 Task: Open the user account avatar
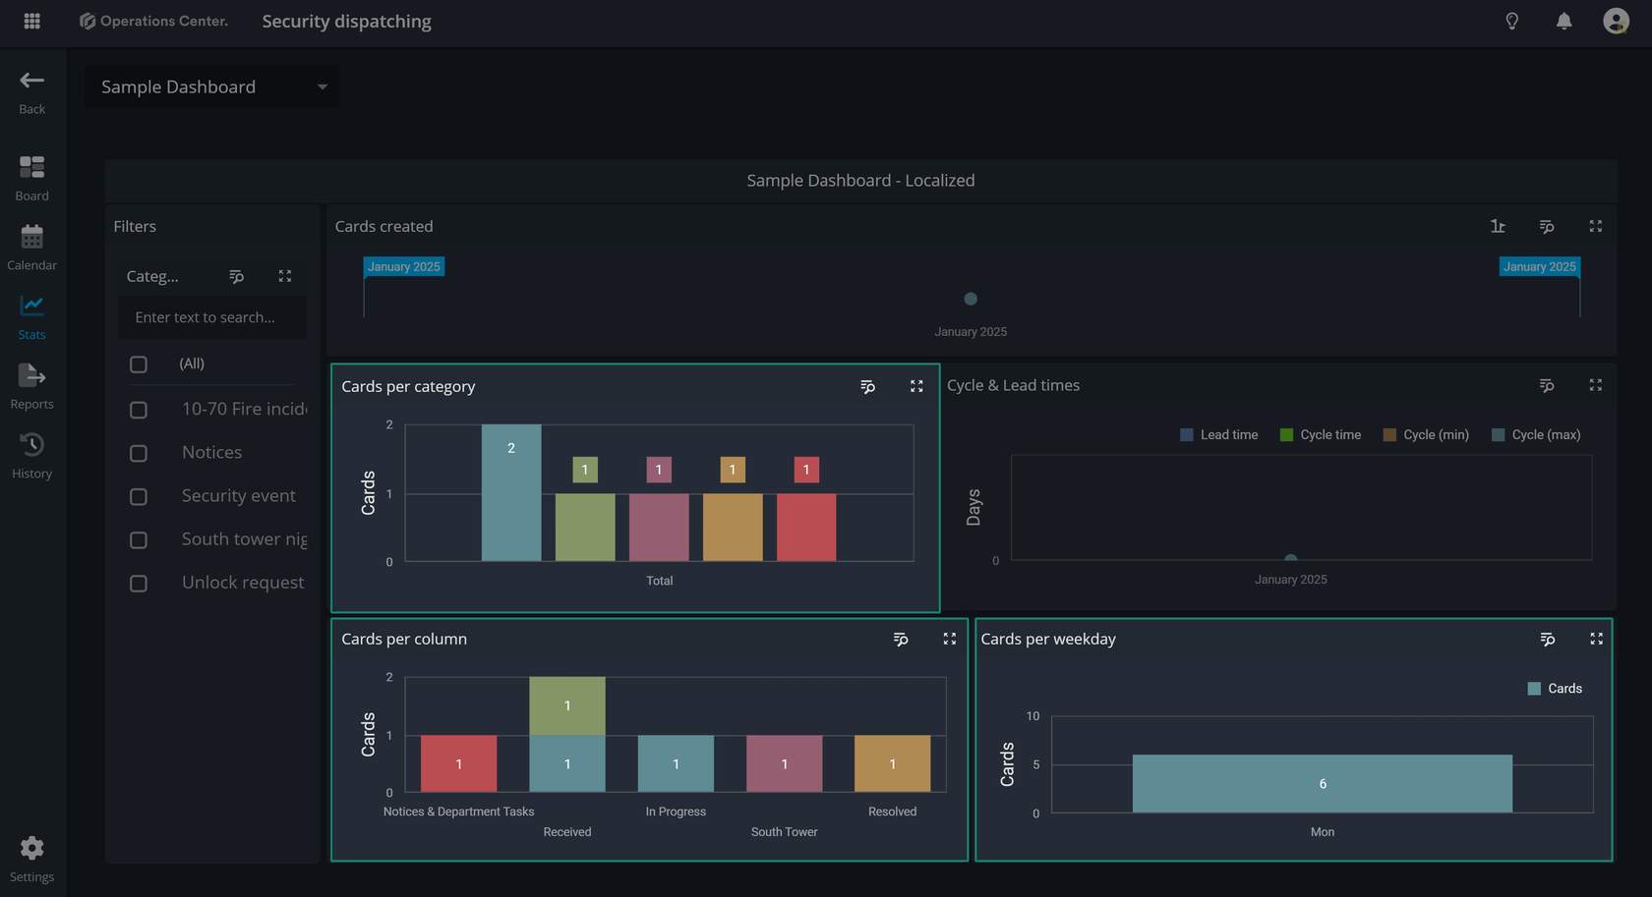pyautogui.click(x=1615, y=21)
